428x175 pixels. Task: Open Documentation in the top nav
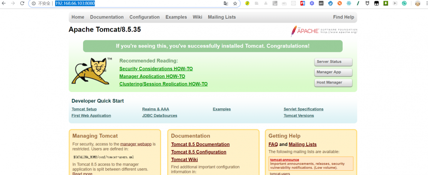[x=107, y=17]
